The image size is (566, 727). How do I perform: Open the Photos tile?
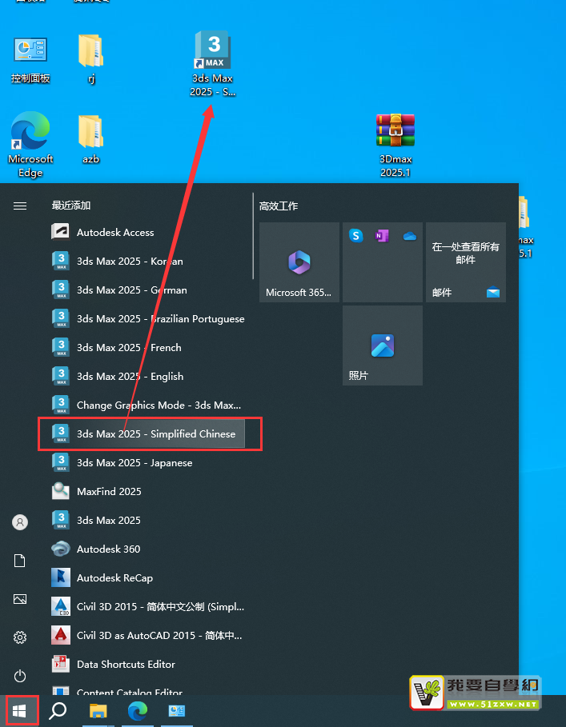(383, 346)
